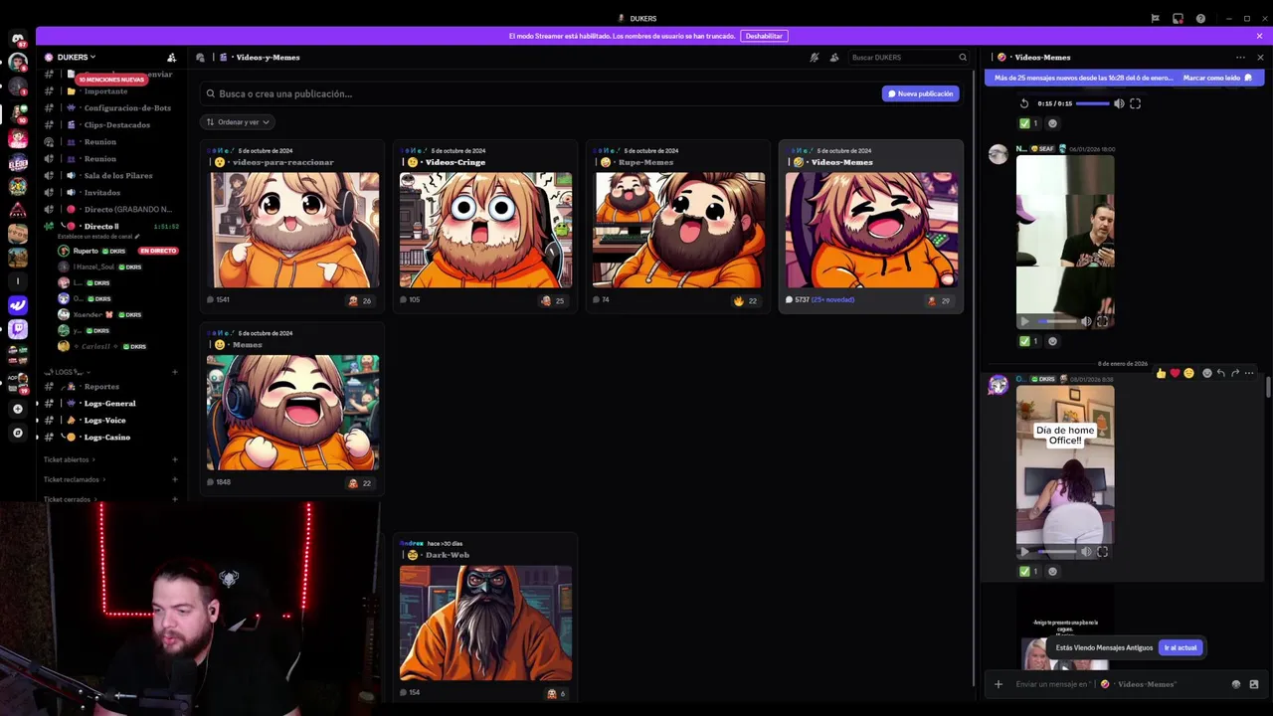Open the DUKERS server dropdown menu
This screenshot has width=1273, height=716.
coord(78,58)
